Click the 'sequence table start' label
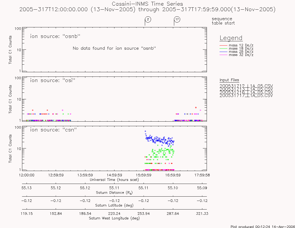Screen dimensions: 295x228 click(x=223, y=21)
